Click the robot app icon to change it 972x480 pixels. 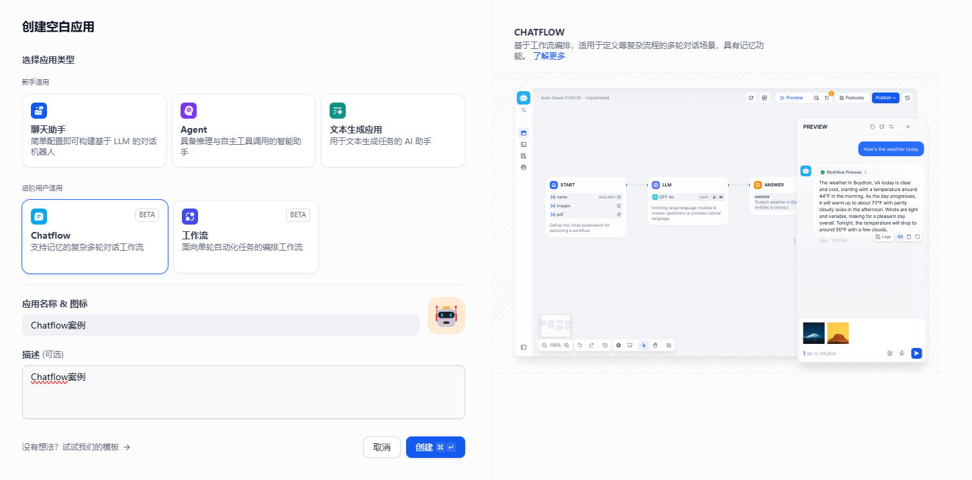(x=446, y=316)
